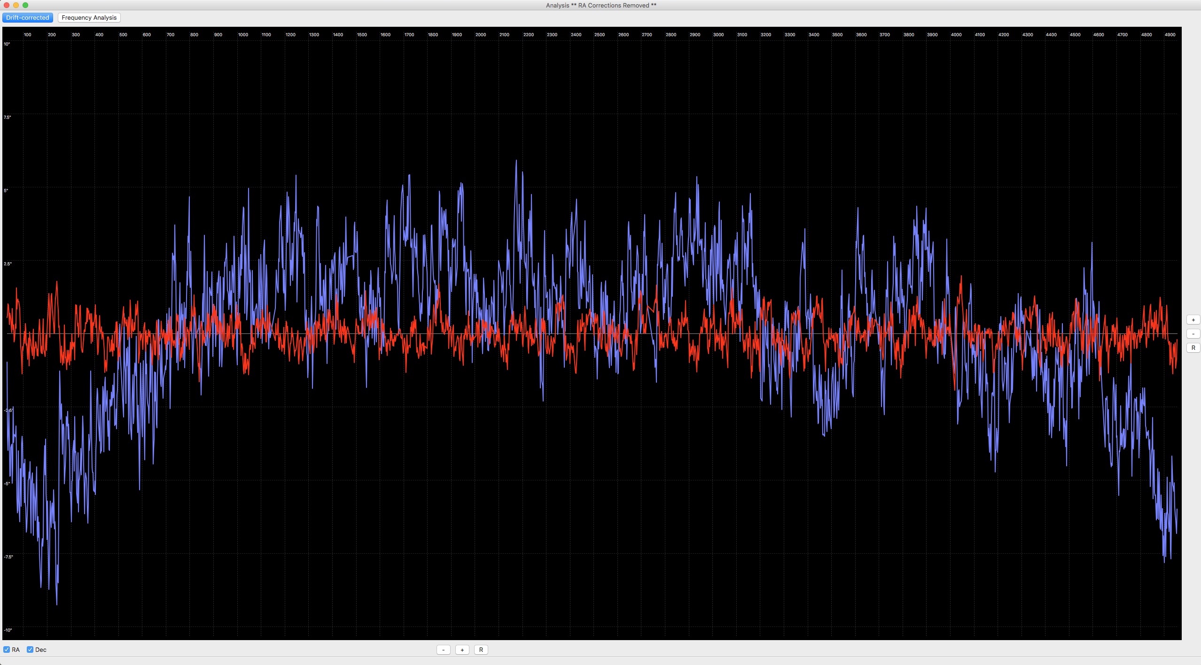The image size is (1201, 665).
Task: Uncheck the Dec trace checkbox
Action: [30, 650]
